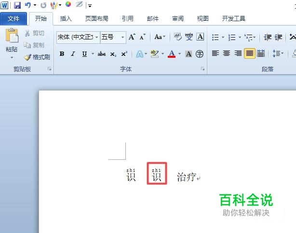
Task: Click the Shrink Font icon
Action: pyautogui.click(x=143, y=37)
